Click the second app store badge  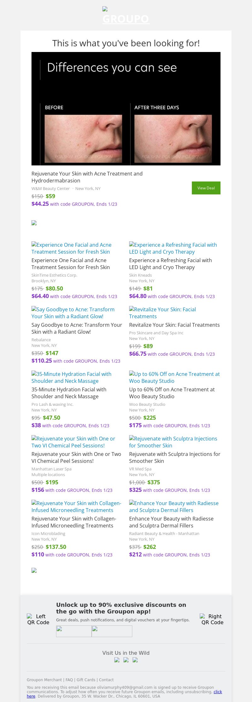coord(112,631)
